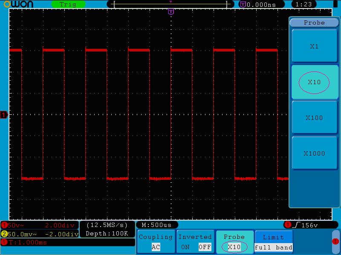Click the OWON logo
This screenshot has height=255, width=341.
pos(18,4)
